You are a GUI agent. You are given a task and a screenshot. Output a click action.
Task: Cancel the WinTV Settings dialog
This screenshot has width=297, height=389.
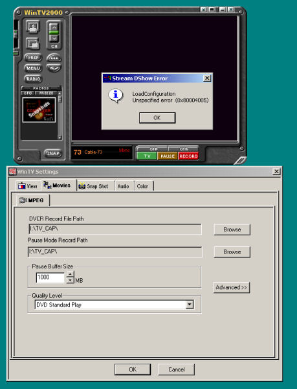(x=176, y=370)
